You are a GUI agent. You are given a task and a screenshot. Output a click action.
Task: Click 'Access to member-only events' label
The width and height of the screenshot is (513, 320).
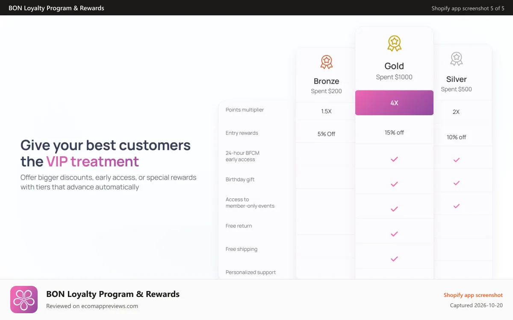pos(250,203)
